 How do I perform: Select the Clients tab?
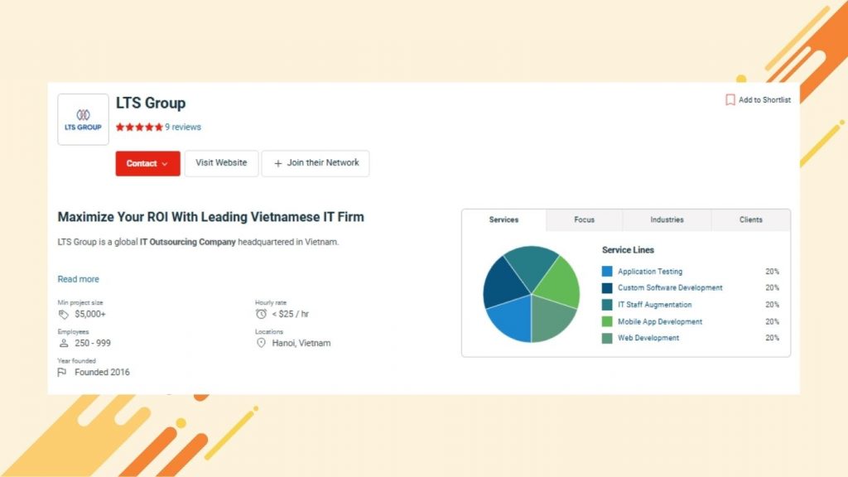[x=750, y=220]
